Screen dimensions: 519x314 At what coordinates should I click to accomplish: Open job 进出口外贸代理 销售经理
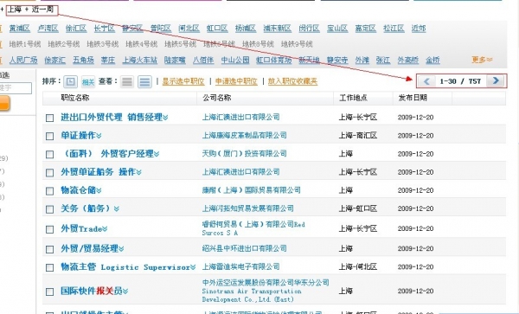click(112, 118)
